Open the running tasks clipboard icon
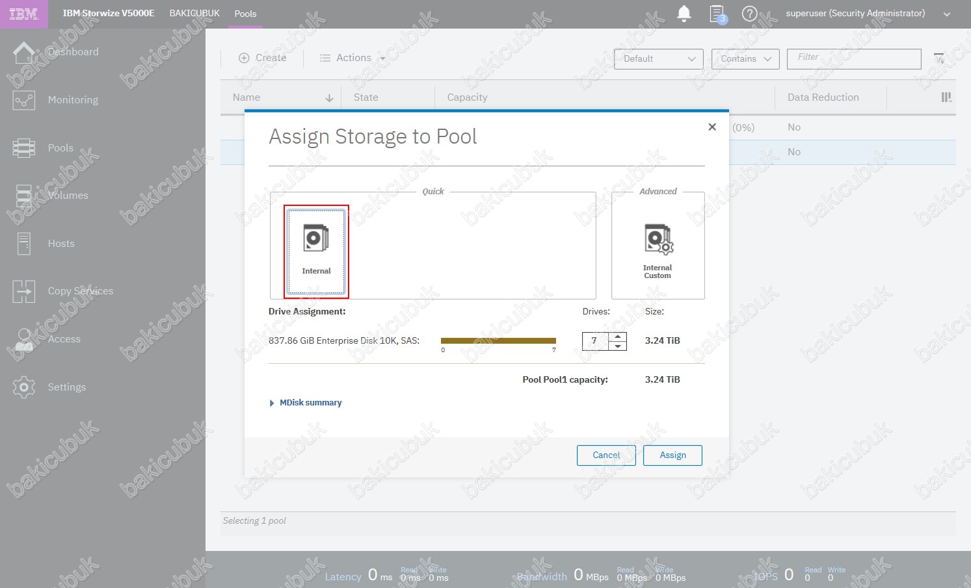971x588 pixels. (x=717, y=14)
